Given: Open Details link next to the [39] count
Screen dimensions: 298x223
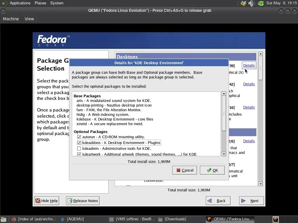Looking at the screenshot, I should [x=249, y=65].
